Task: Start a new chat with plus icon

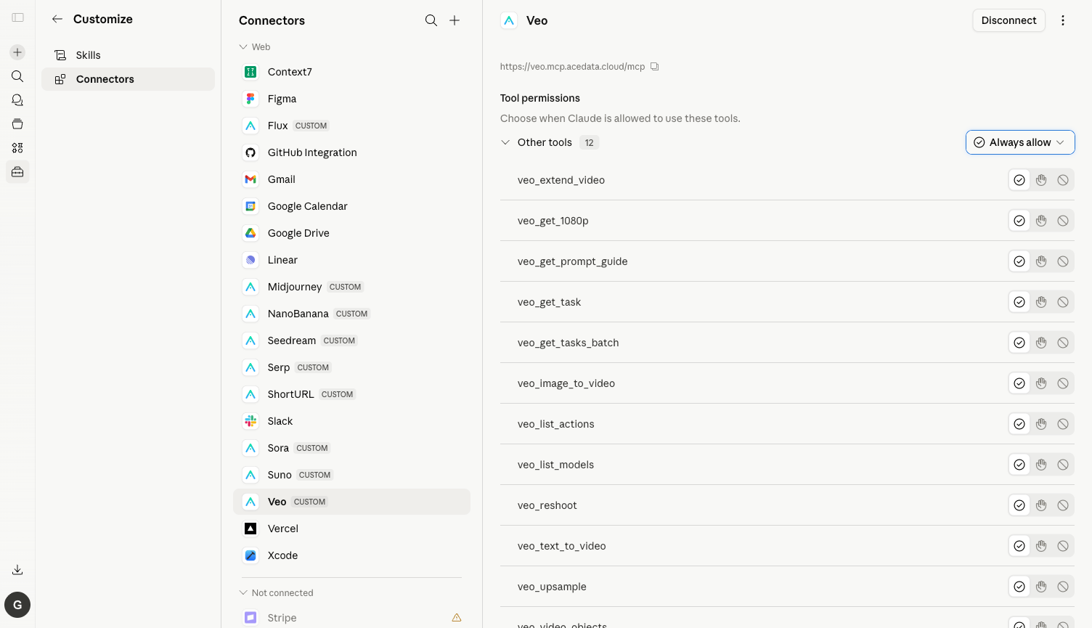Action: click(x=17, y=52)
